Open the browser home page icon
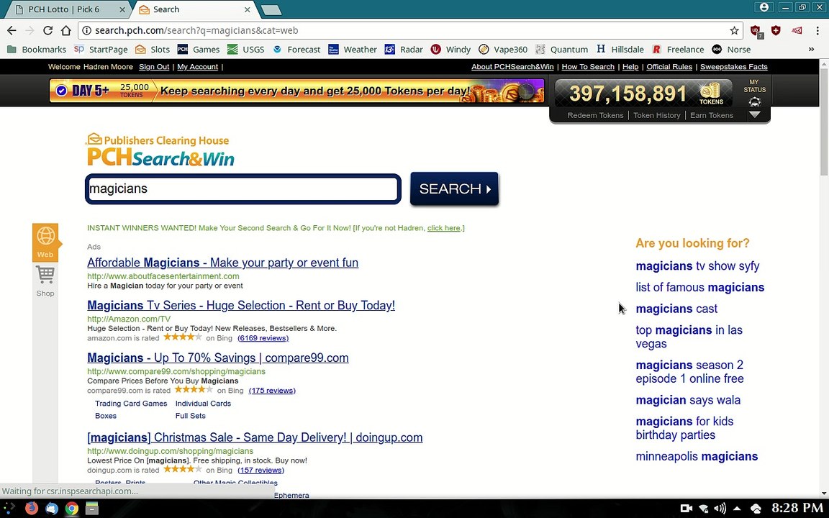The image size is (829, 518). 66,30
